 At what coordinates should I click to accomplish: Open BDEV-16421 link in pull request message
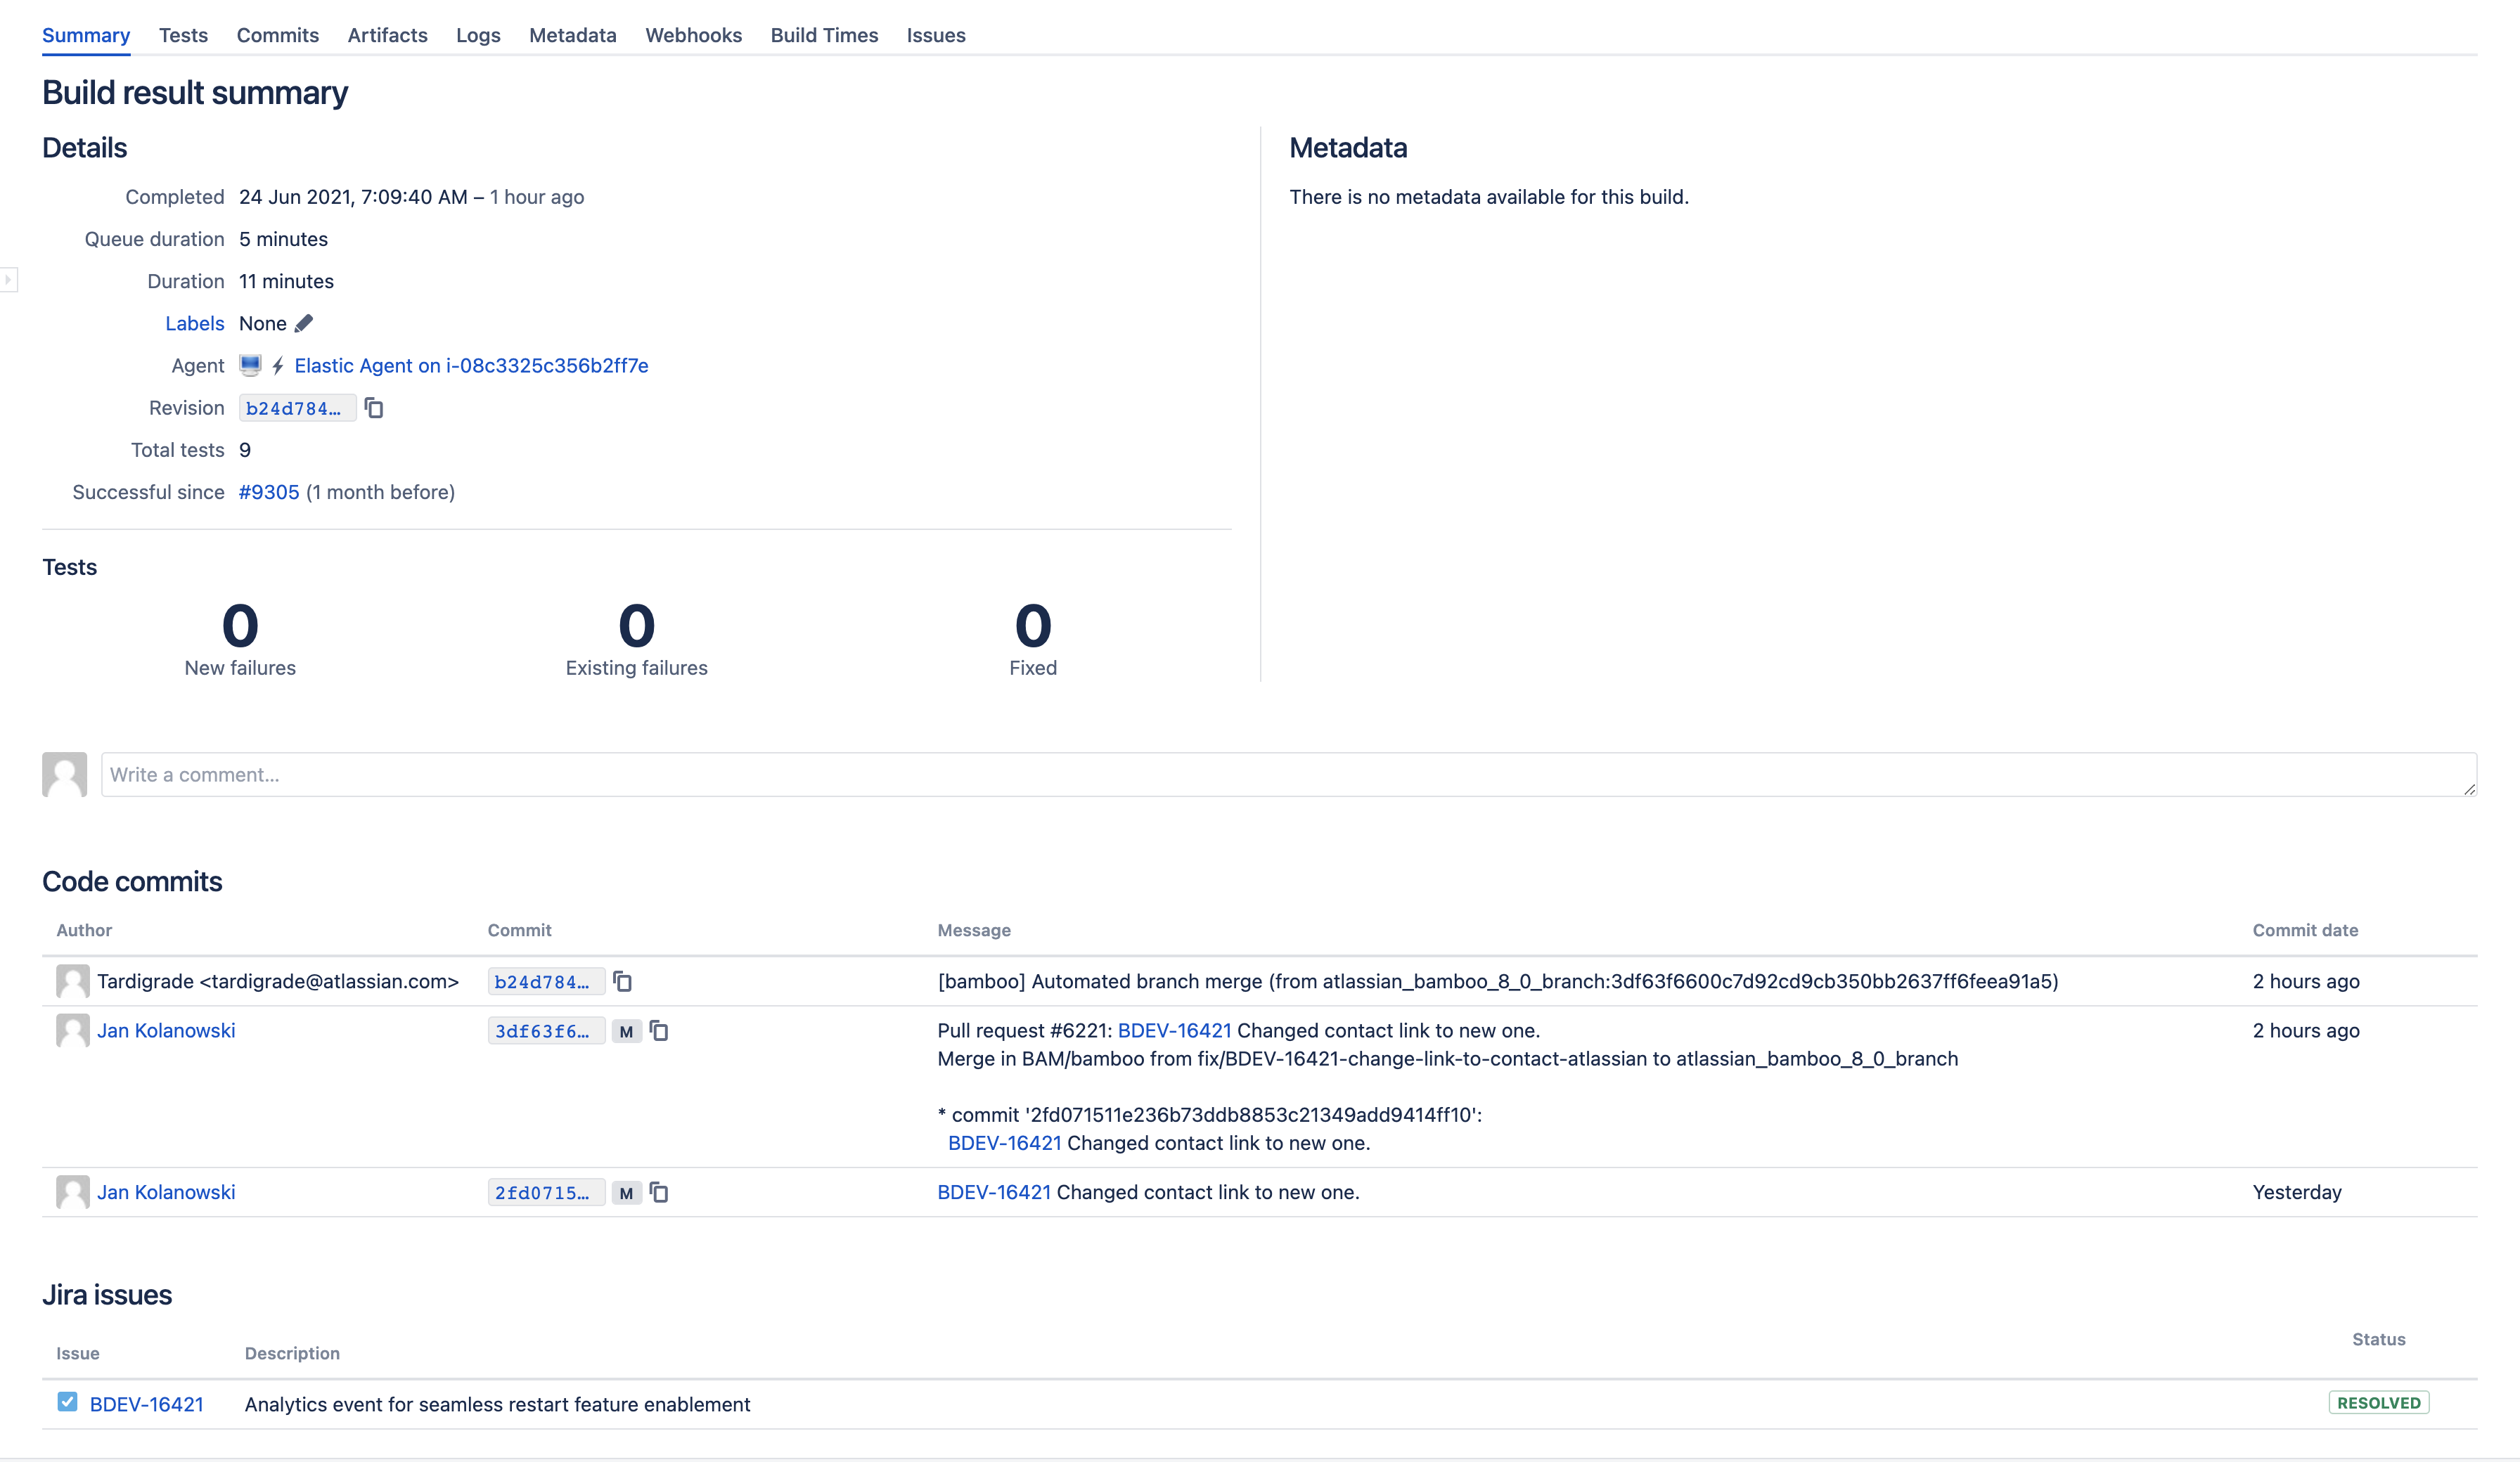point(1174,1030)
